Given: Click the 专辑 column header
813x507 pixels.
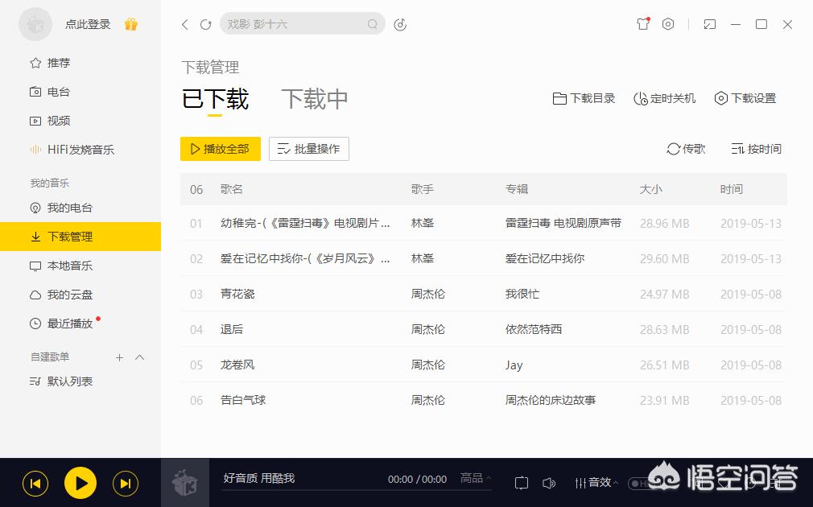Looking at the screenshot, I should pos(517,189).
